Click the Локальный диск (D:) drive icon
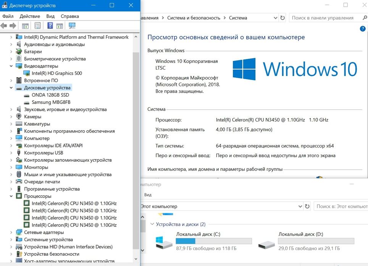Image resolution: width=368 pixels, height=266 pixels. point(266,245)
